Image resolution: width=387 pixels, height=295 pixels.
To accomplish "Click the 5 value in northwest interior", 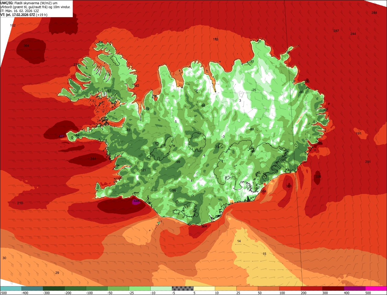I will [x=176, y=122].
